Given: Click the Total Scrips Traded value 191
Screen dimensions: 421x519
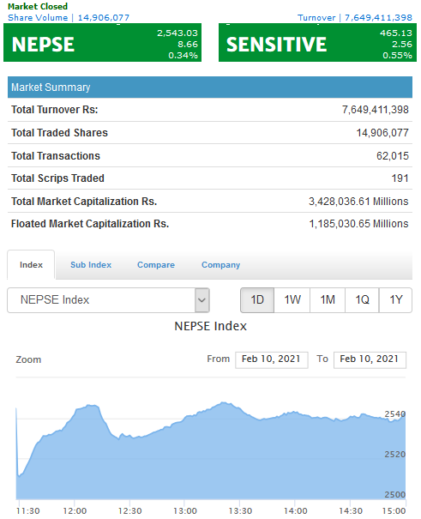Looking at the screenshot, I should pos(400,178).
